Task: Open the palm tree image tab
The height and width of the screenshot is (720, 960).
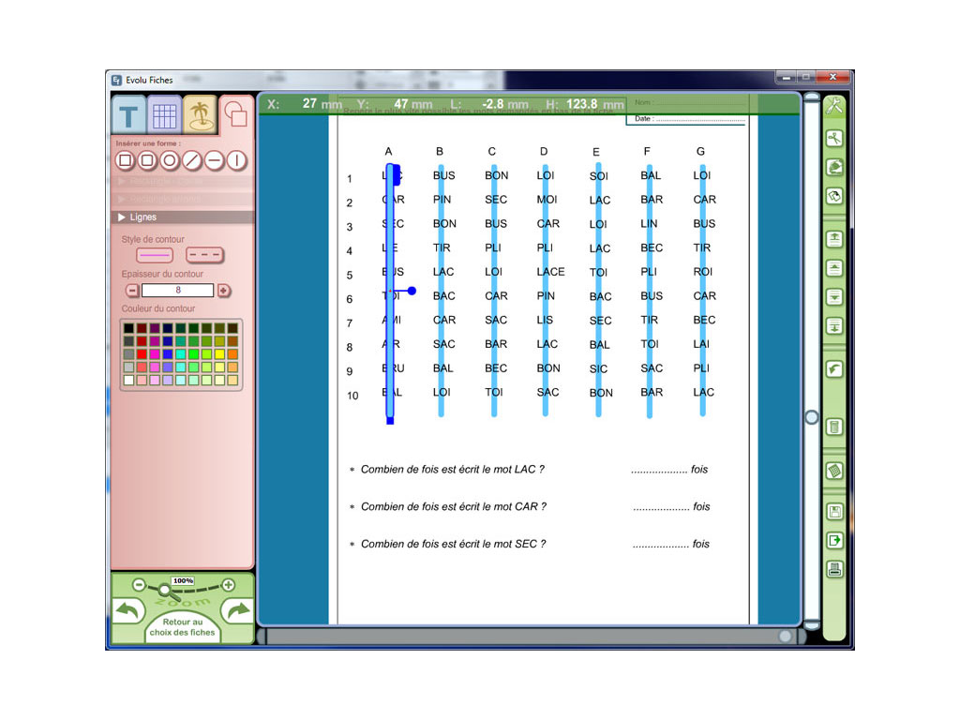Action: (x=202, y=114)
